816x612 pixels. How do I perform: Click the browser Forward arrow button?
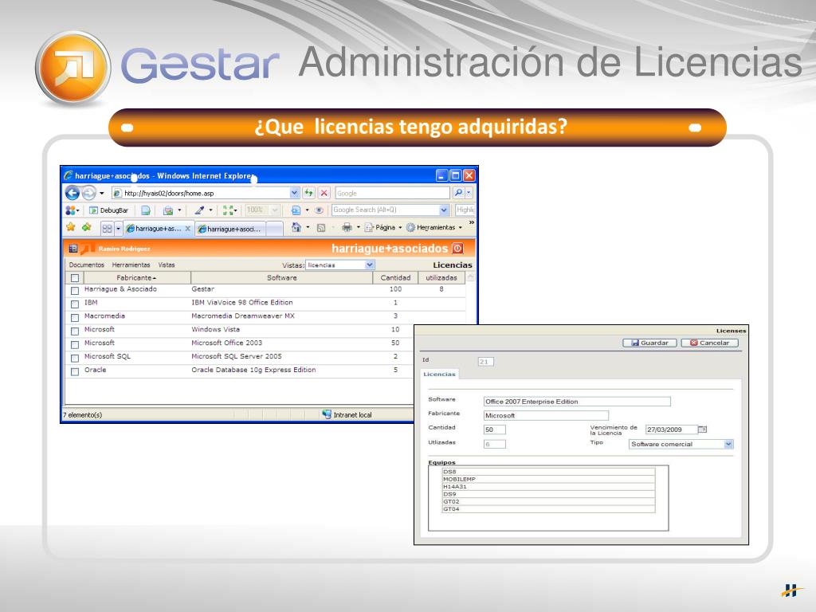[89, 193]
